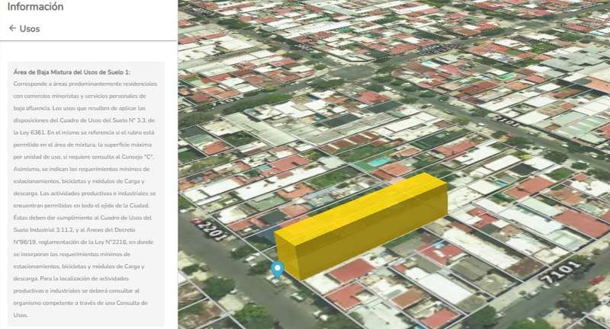Click the Información panel heading
The image size is (610, 329).
(36, 7)
